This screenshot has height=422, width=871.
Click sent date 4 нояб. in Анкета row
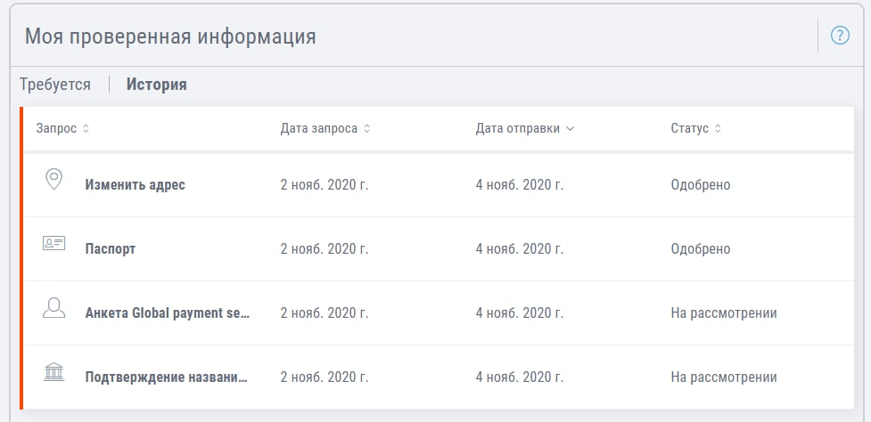click(x=520, y=313)
